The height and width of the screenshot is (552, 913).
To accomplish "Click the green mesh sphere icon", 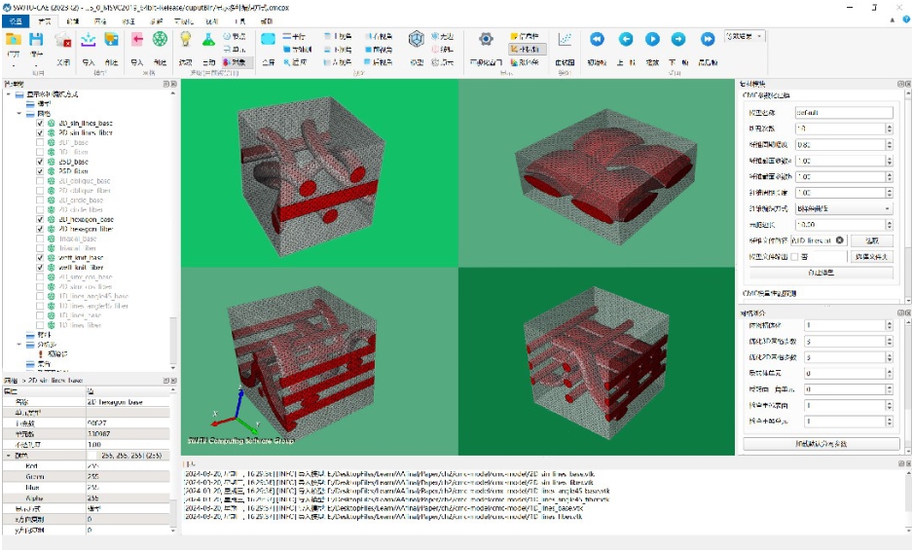I will pyautogui.click(x=161, y=40).
